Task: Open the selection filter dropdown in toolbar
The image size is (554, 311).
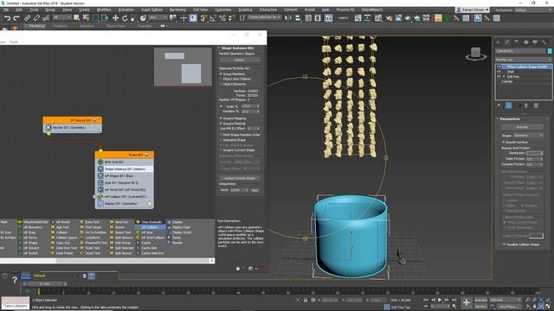Action: point(61,17)
